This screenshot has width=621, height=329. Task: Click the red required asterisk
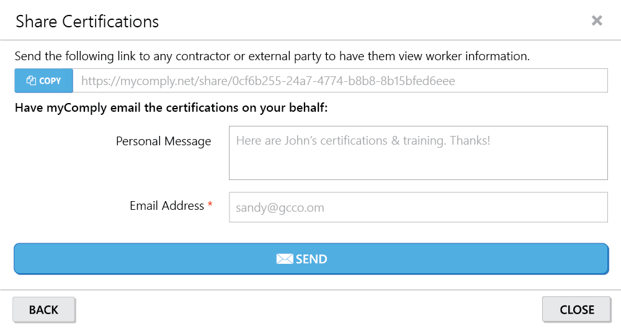[210, 204]
